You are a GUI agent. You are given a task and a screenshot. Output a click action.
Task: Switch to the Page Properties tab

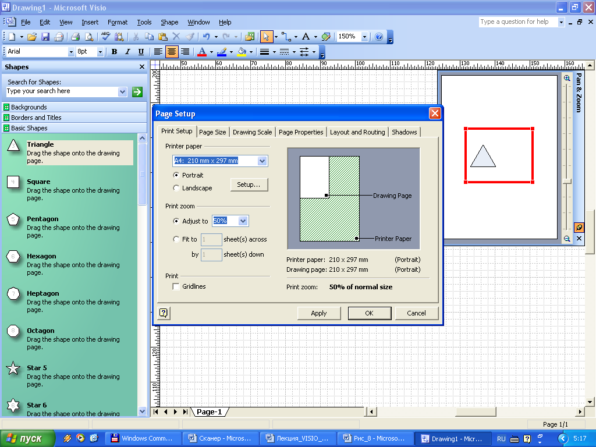point(301,132)
